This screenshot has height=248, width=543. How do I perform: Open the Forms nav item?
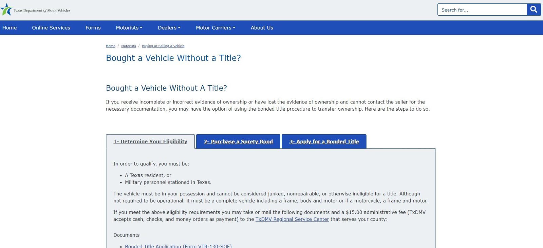pyautogui.click(x=93, y=28)
